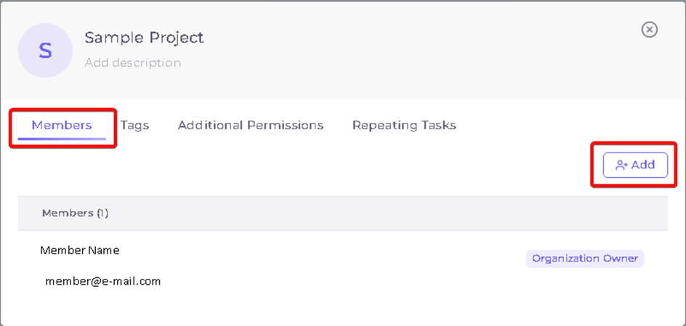Click the (1) count in members header

[x=102, y=213]
